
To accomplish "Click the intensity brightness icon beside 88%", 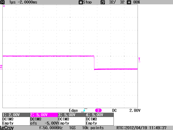I will (x=129, y=2).
